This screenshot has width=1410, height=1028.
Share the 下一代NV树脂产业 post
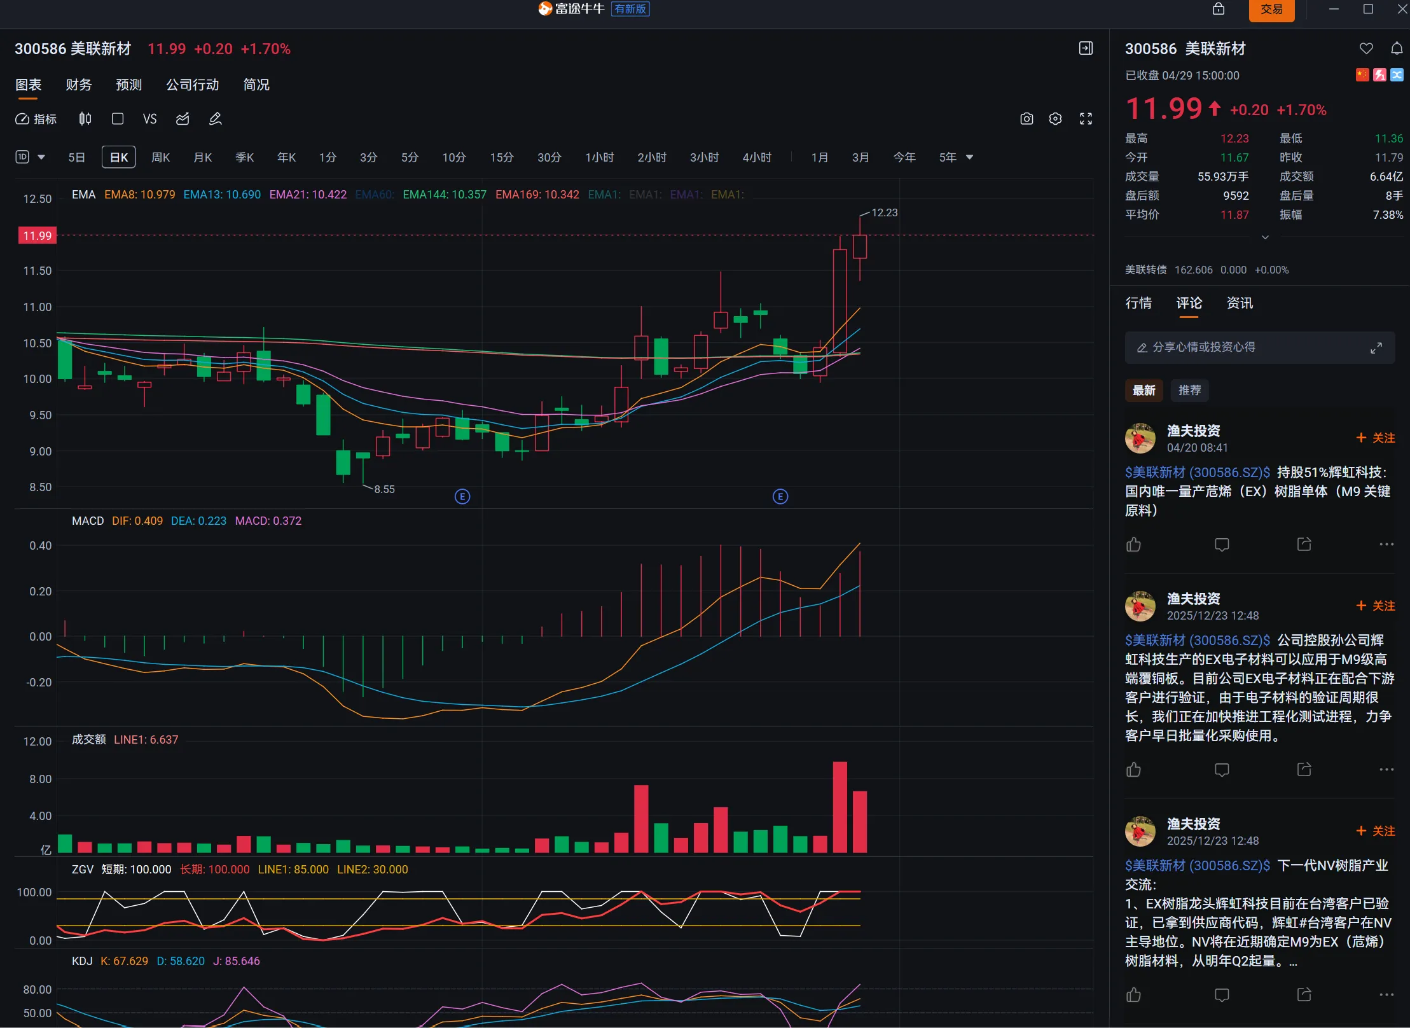pos(1304,995)
